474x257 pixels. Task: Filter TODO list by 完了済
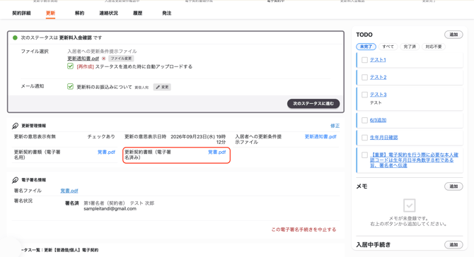click(x=410, y=47)
